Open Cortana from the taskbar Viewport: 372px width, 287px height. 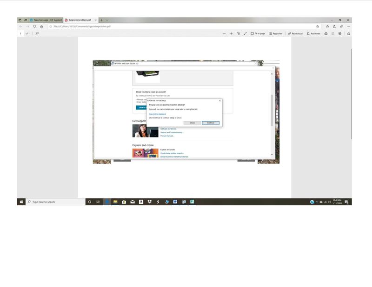[x=90, y=202]
